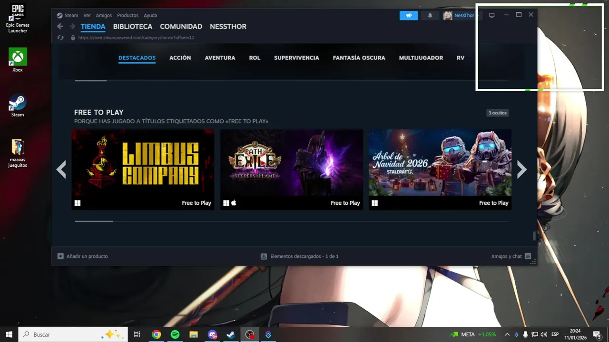Open the Amigos y chat icon

pos(528,256)
